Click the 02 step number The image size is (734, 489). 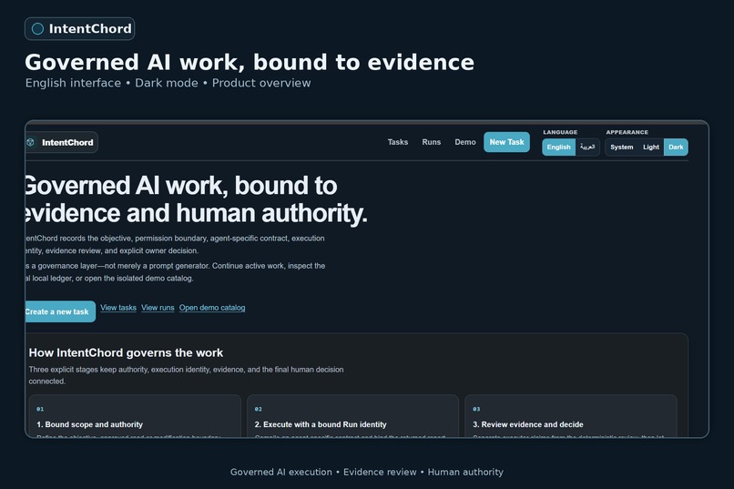[259, 409]
